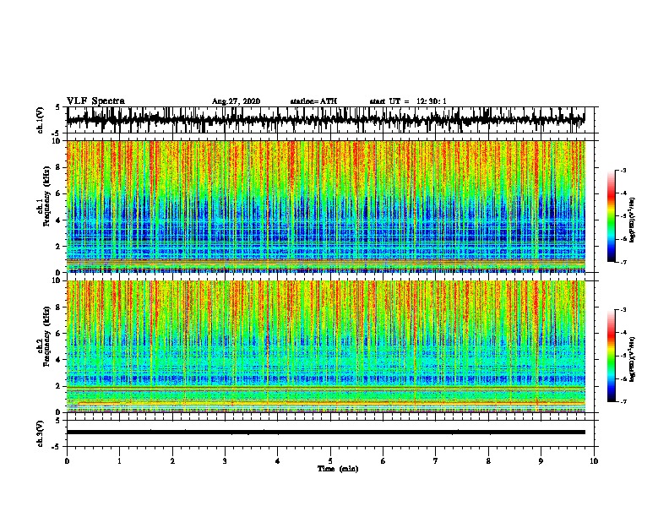
Task: Click the time axis tick label "1"
Action: pos(119,461)
